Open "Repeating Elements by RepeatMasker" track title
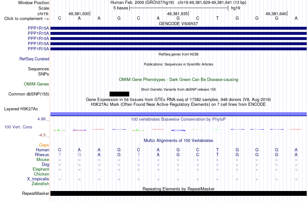Viewport: 307px width, 201px height. pos(178,189)
